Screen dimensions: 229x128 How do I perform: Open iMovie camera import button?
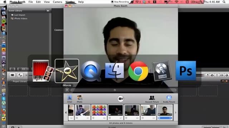13,75
